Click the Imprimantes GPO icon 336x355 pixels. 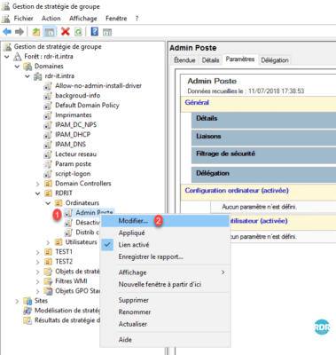click(x=48, y=115)
